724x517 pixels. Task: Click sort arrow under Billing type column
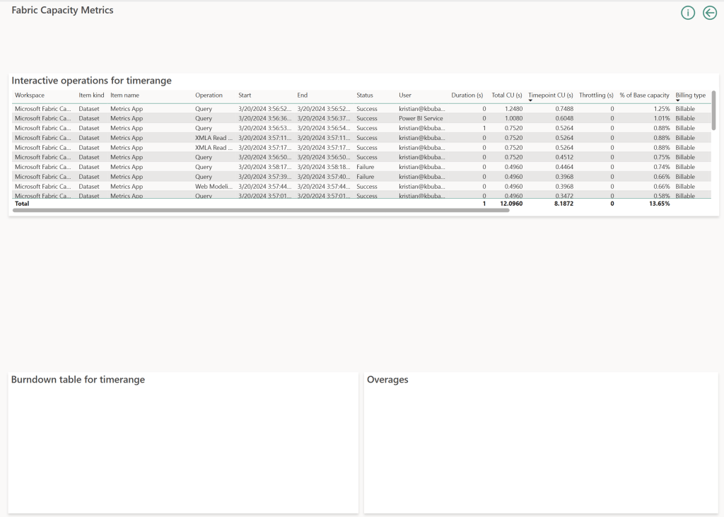(x=677, y=101)
